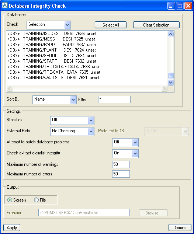Image resolution: width=194 pixels, height=234 pixels.
Task: Click the Clear Selection button
Action: [x=156, y=25]
